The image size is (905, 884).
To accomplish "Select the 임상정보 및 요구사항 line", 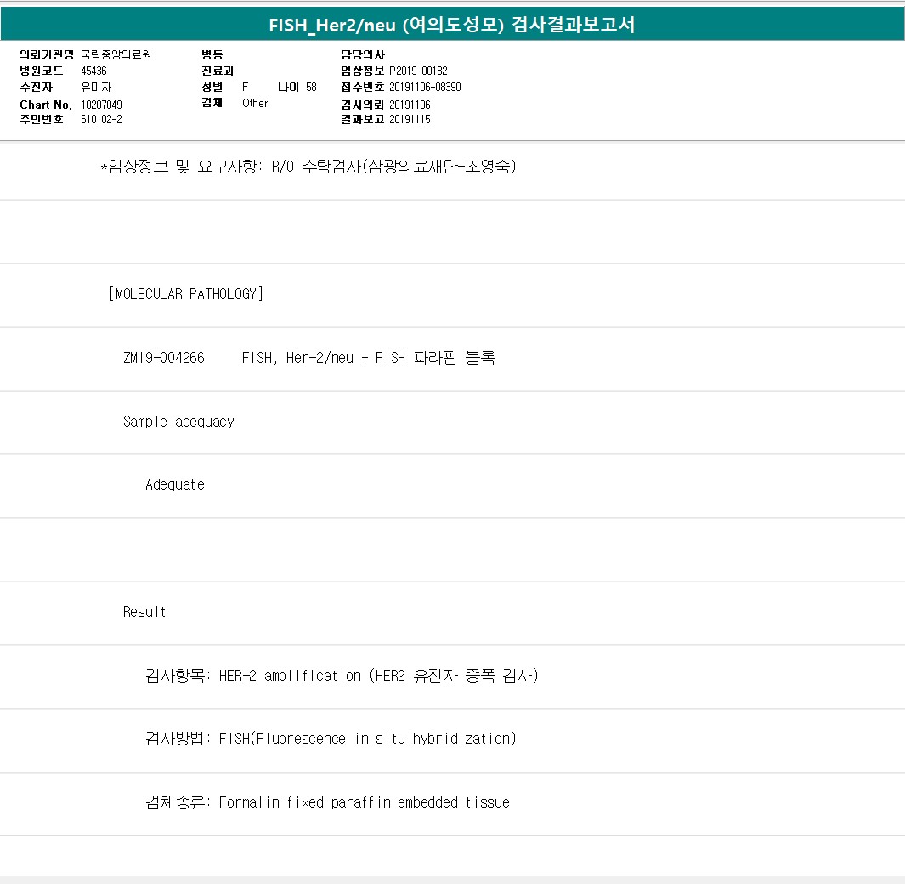I will [x=308, y=167].
